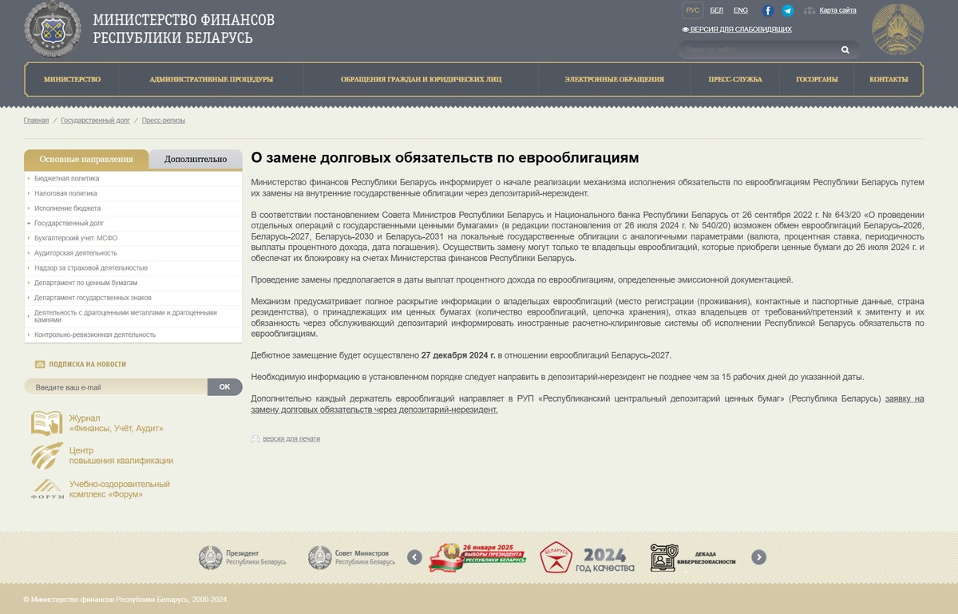Viewport: 958px width, 614px height.
Task: Click the email subscription input field
Action: tap(116, 387)
